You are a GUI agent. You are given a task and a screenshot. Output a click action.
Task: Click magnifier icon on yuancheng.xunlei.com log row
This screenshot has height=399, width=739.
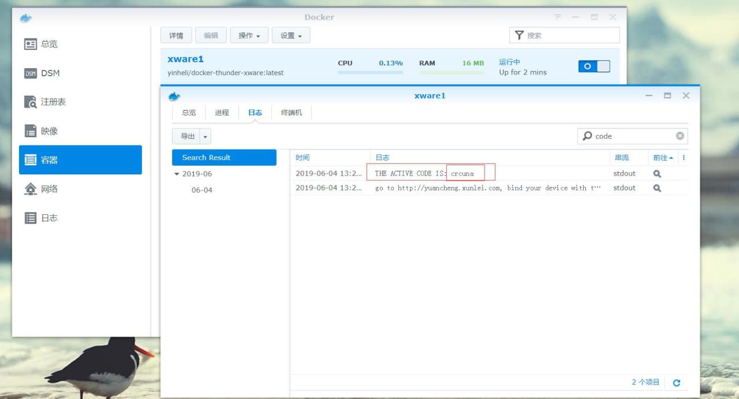[x=657, y=188]
